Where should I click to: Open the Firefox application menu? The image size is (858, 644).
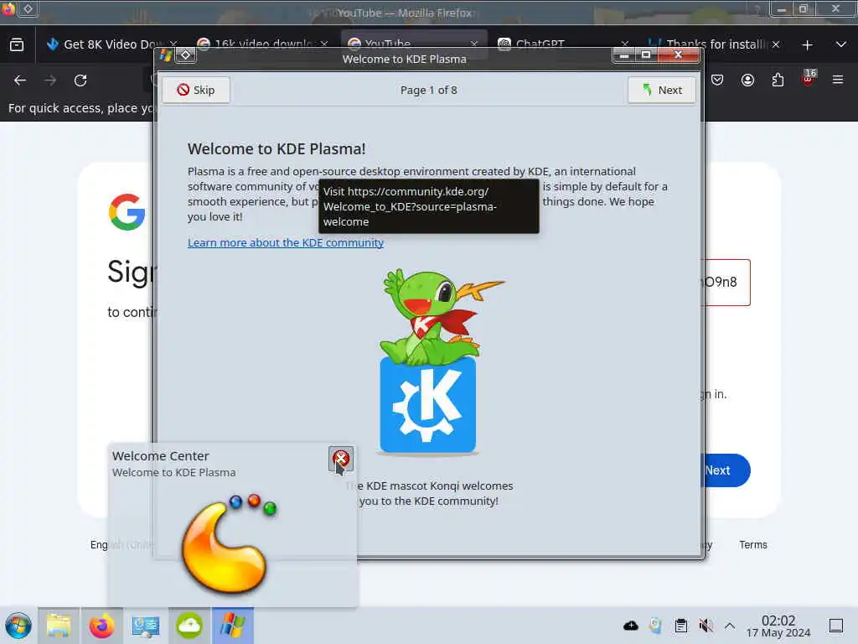coord(838,80)
